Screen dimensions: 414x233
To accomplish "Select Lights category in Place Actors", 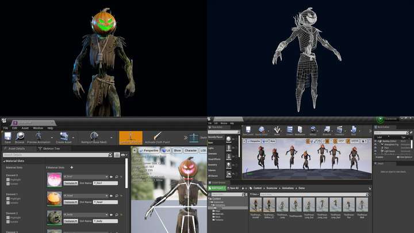I will [x=211, y=148].
